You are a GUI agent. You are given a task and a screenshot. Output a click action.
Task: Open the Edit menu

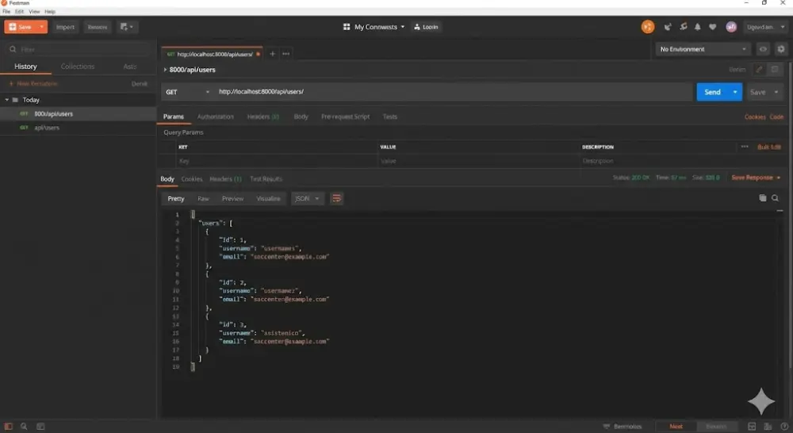(x=19, y=11)
